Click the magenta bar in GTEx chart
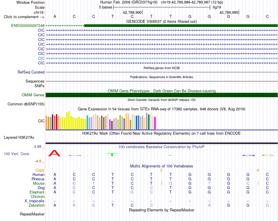This screenshot has width=278, height=221. [155, 123]
